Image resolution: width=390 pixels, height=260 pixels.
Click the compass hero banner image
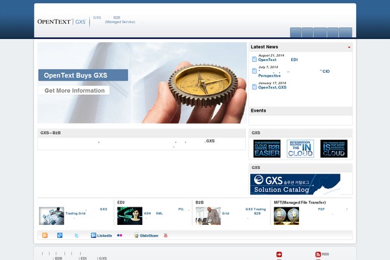tap(142, 83)
